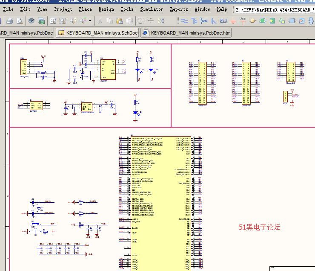
Task: Click the Deselect All icon
Action: click(161, 21)
